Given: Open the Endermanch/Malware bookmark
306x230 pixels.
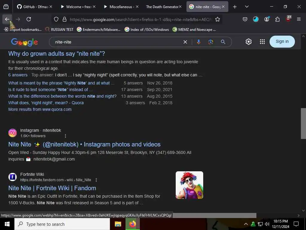Looking at the screenshot, I should tap(99, 30).
